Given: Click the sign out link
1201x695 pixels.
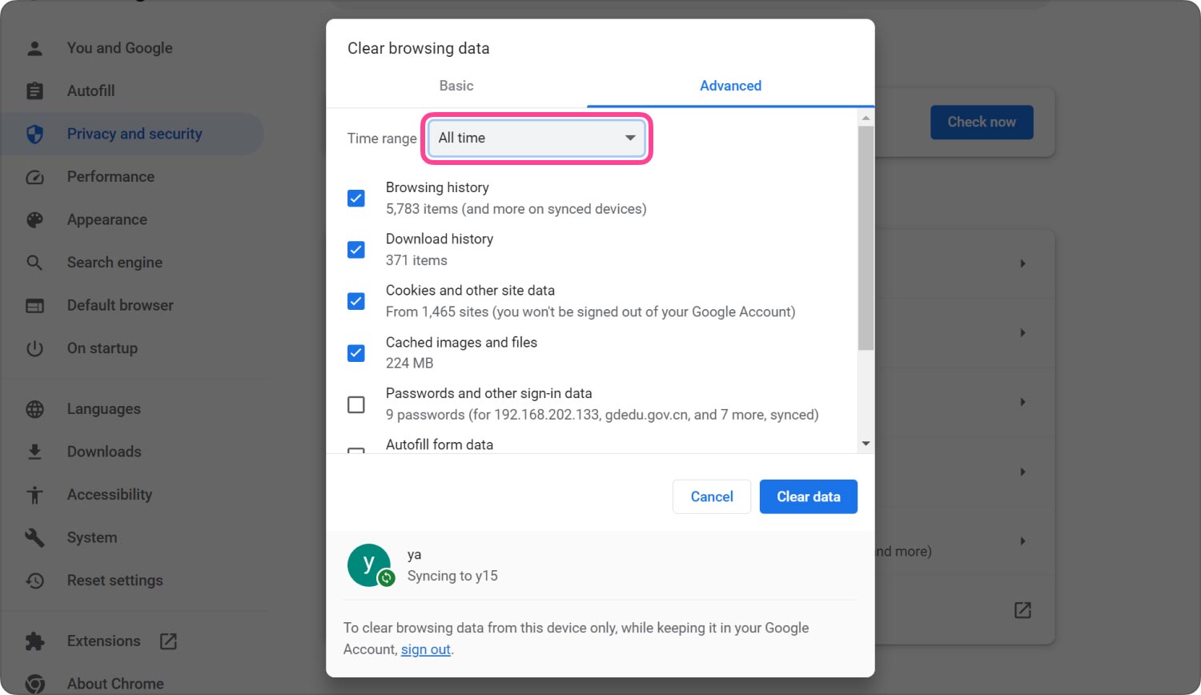Looking at the screenshot, I should point(426,649).
